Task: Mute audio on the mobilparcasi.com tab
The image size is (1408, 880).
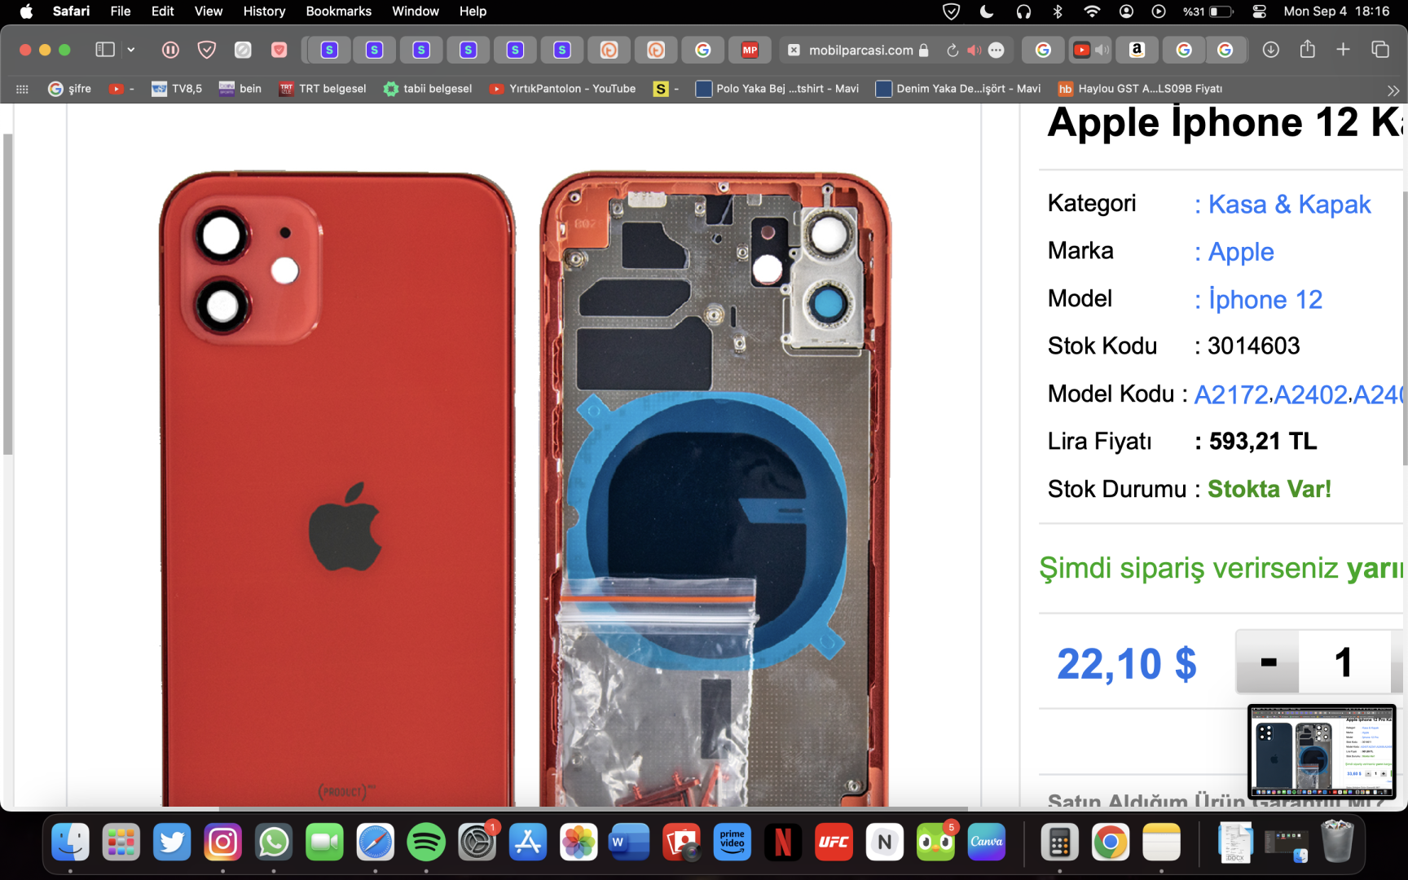Action: click(974, 51)
